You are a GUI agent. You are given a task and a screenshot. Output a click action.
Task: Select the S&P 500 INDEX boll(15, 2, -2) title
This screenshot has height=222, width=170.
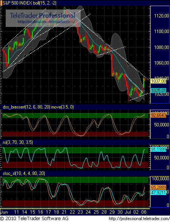(30, 3)
